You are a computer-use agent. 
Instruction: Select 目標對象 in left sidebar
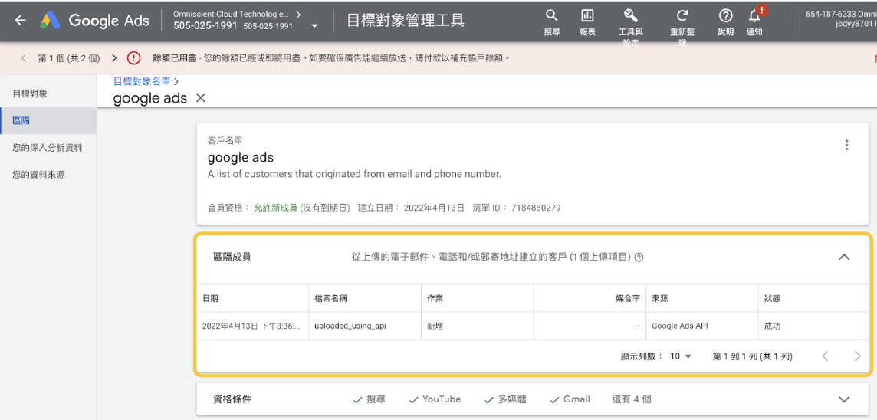click(30, 94)
